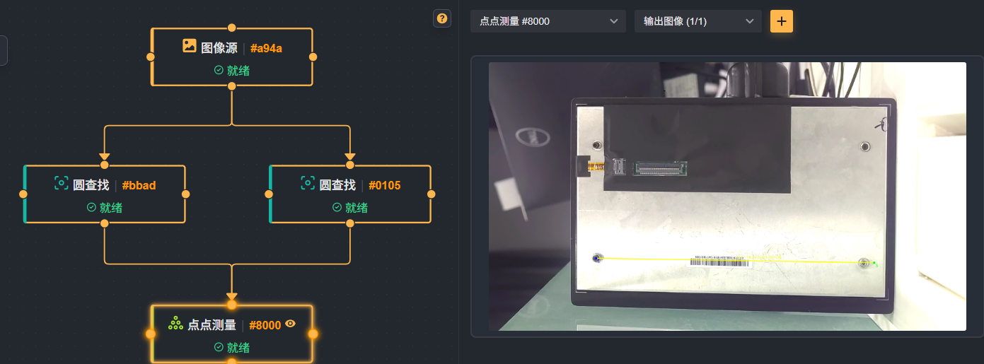Click the top input port of node #bbad

tap(105, 165)
